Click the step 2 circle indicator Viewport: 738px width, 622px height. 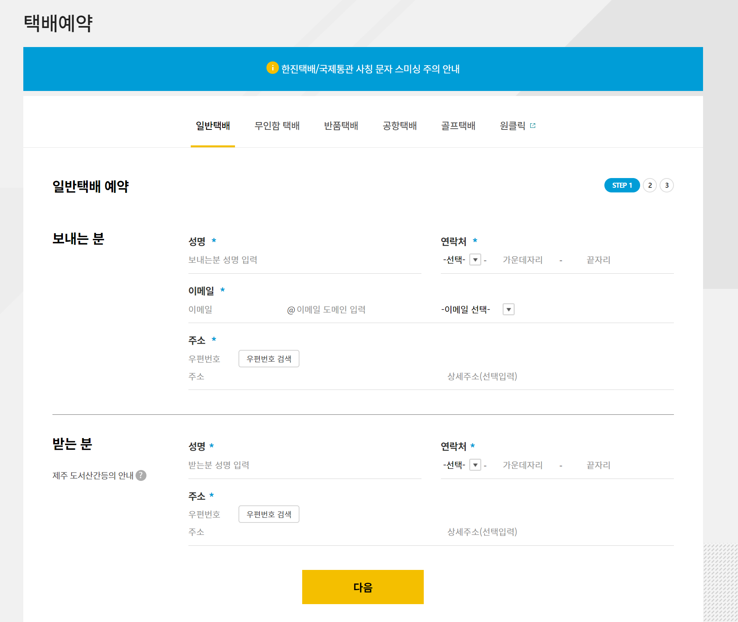(x=650, y=185)
